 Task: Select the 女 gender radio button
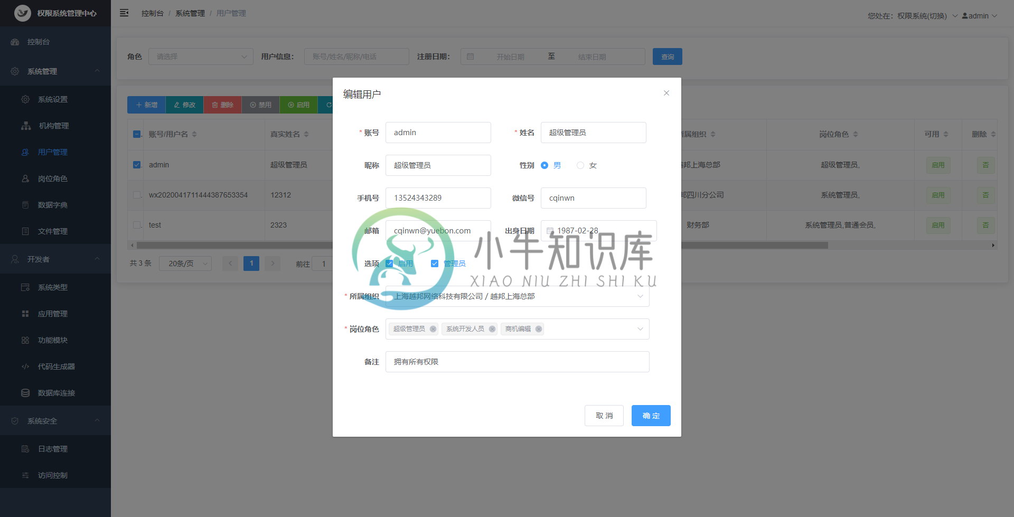580,165
